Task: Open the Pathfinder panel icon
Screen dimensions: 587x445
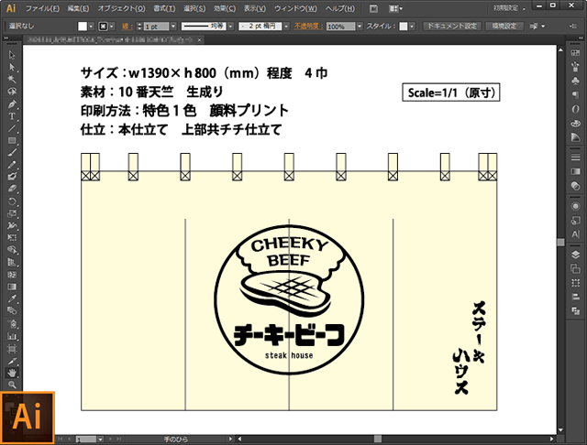Action: (575, 310)
